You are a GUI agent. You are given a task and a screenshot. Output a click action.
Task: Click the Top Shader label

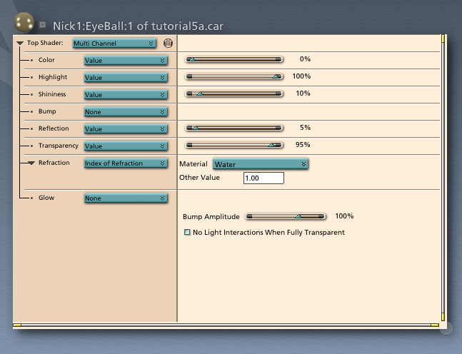click(x=45, y=43)
